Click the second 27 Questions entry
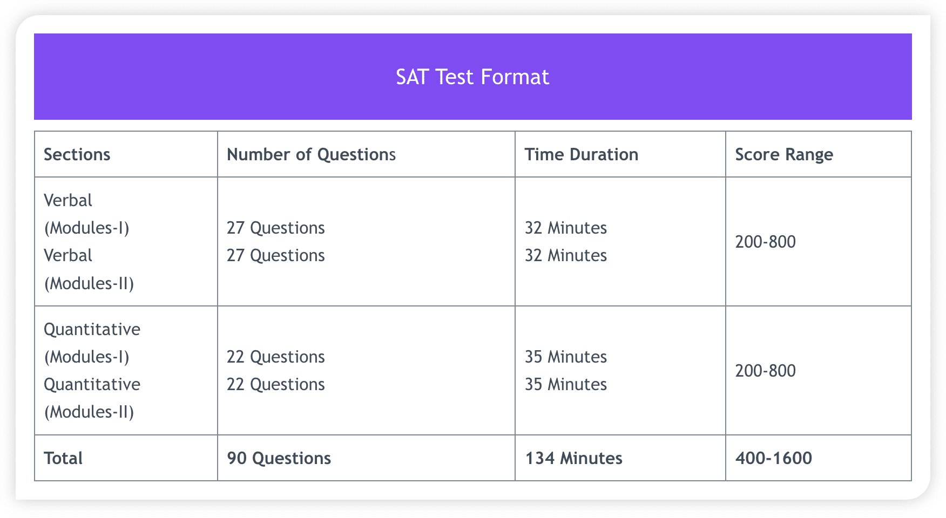This screenshot has height=518, width=946. point(275,255)
